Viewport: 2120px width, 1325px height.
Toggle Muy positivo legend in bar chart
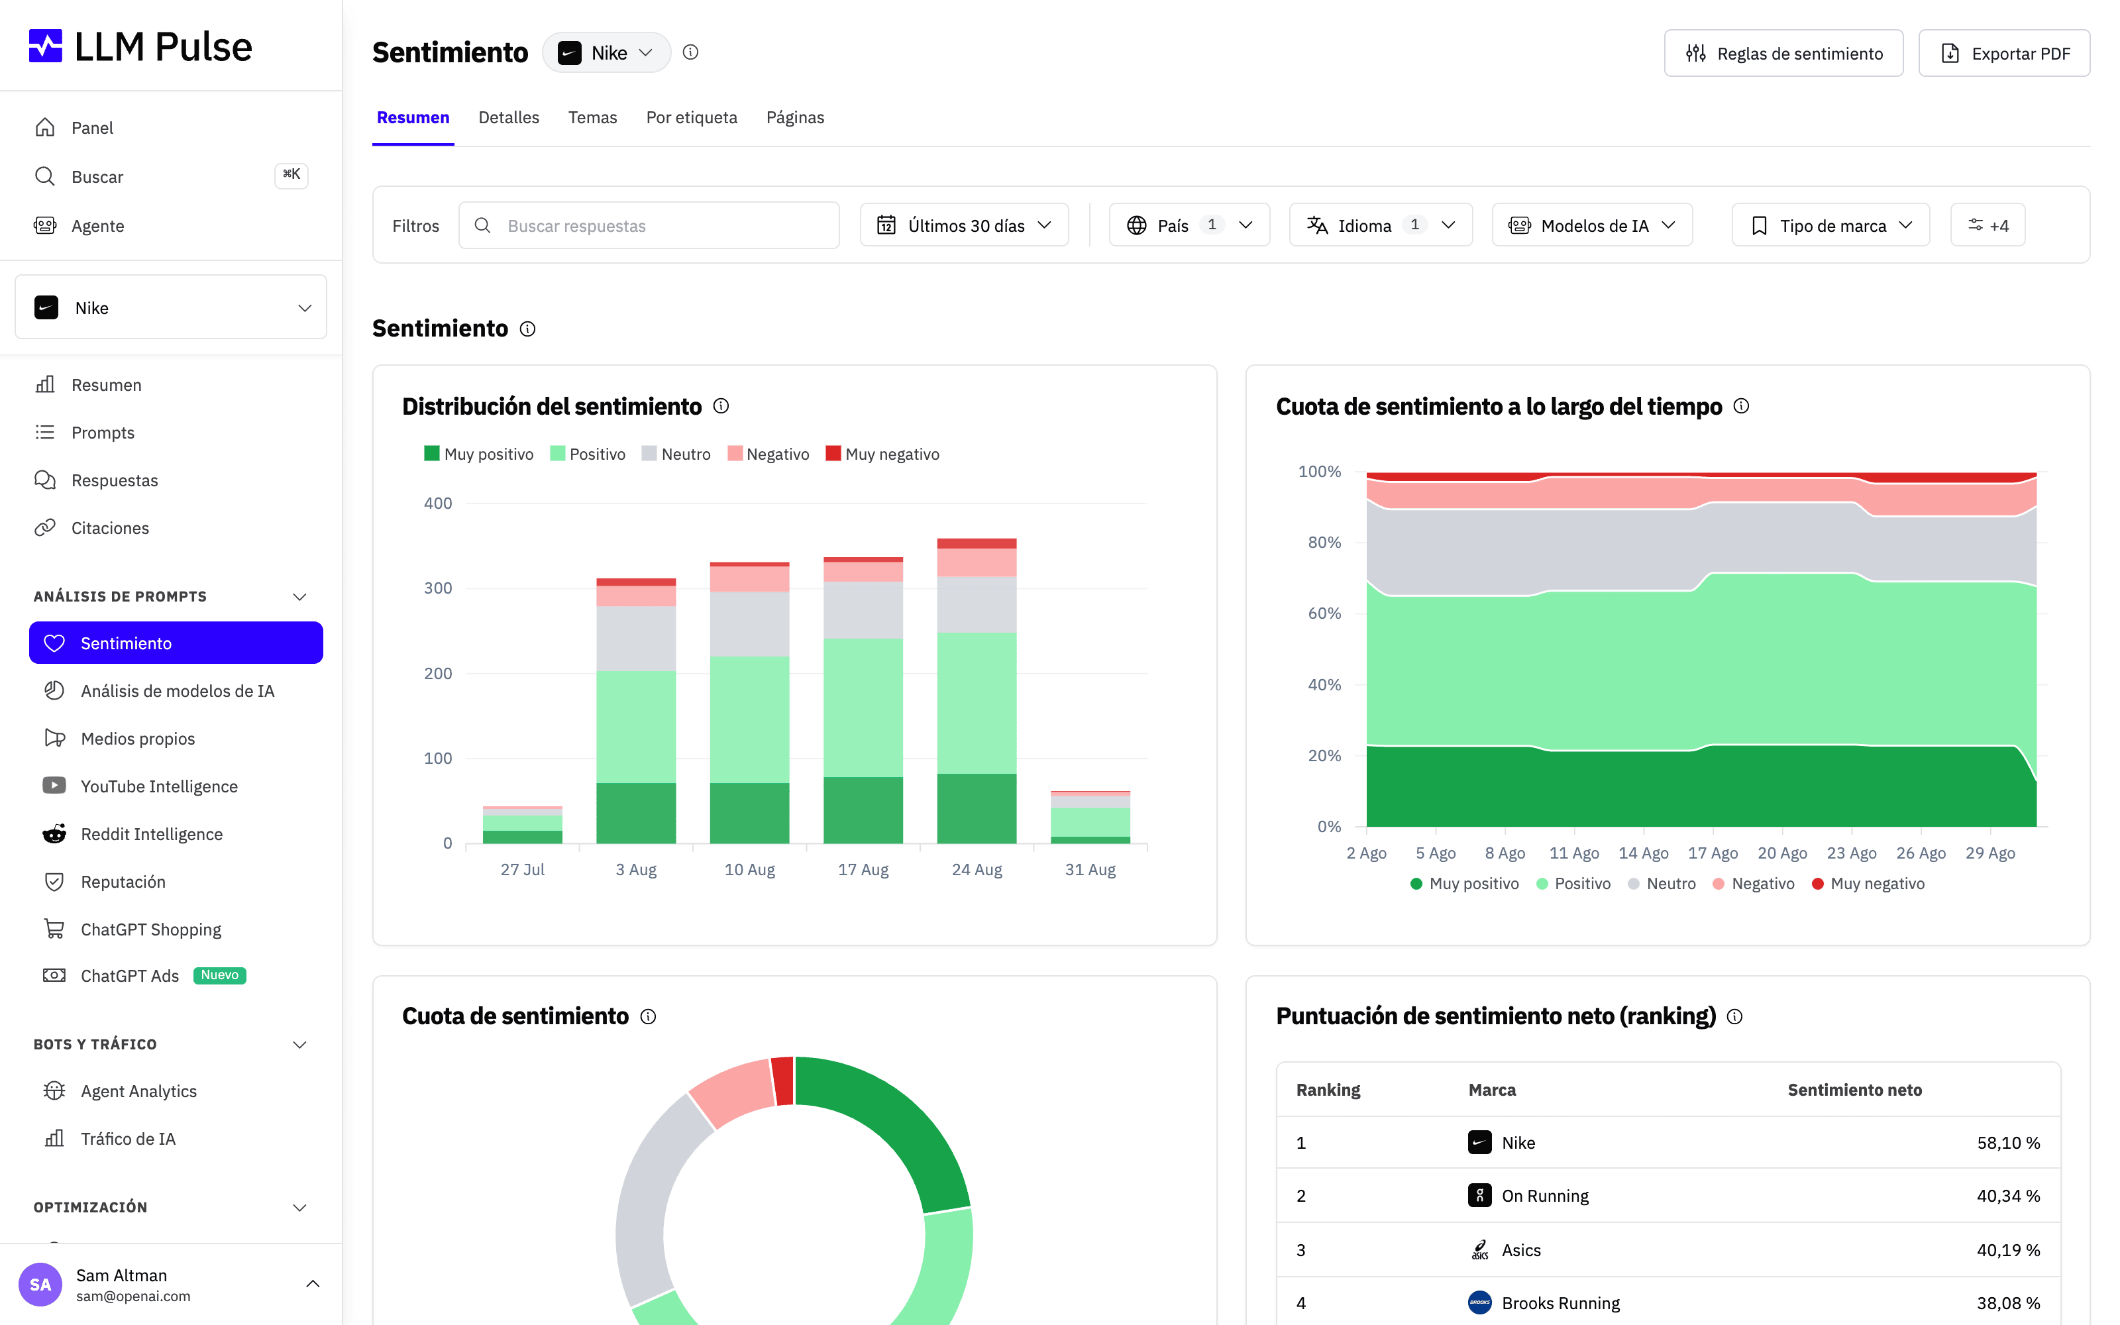(478, 454)
